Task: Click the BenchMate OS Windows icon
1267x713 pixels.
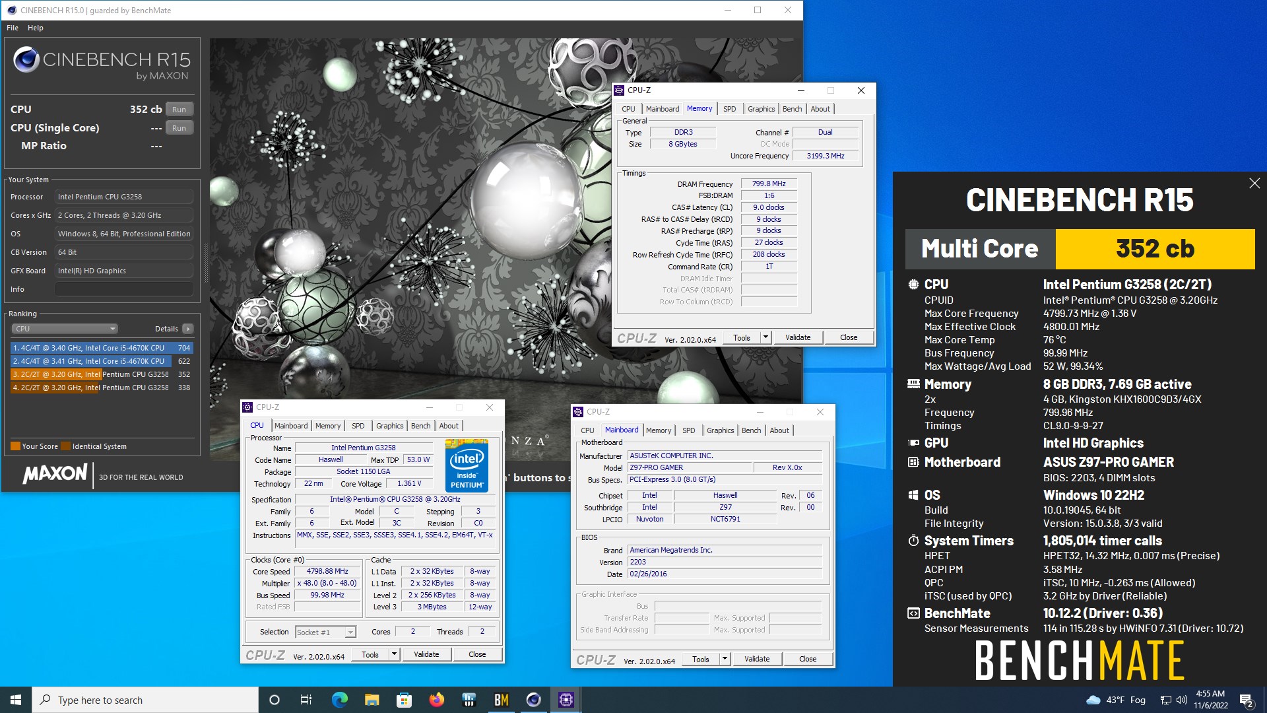Action: (913, 495)
